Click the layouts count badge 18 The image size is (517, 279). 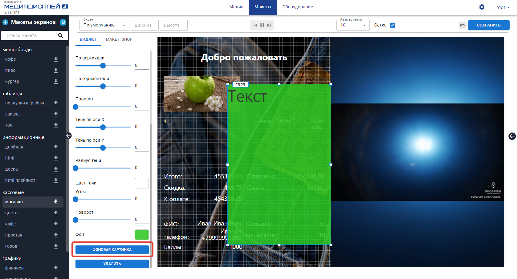pyautogui.click(x=63, y=22)
